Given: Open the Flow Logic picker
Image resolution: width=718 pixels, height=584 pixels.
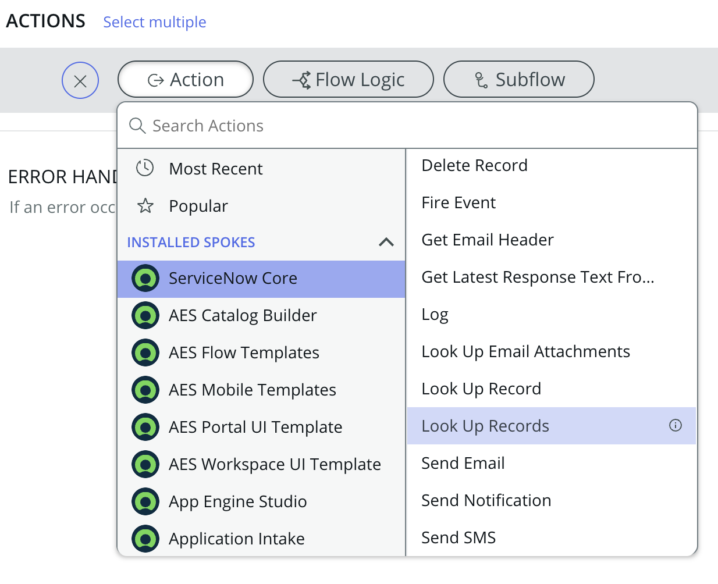Looking at the screenshot, I should 348,80.
